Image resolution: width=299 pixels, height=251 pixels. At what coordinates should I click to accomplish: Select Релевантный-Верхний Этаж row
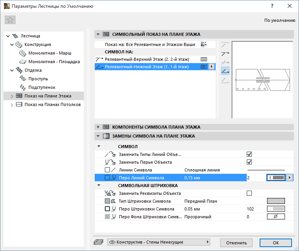point(155,59)
